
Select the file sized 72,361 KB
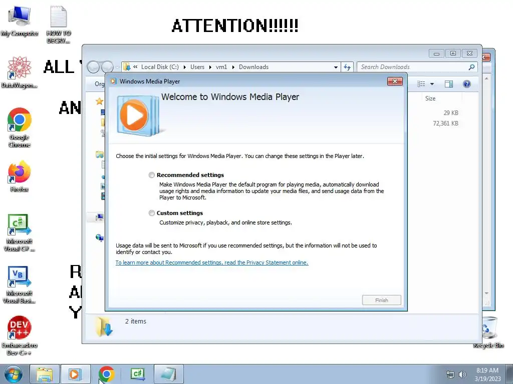click(445, 123)
